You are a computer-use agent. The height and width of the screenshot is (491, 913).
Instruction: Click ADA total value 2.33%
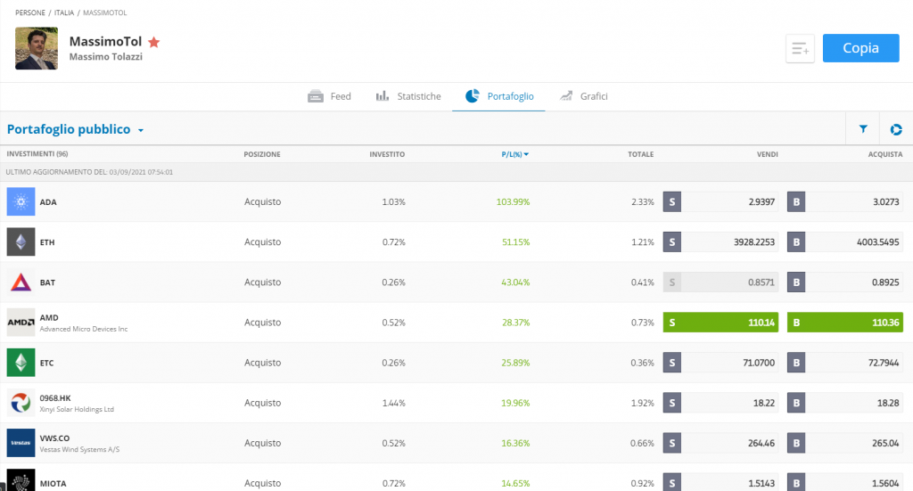pos(643,202)
